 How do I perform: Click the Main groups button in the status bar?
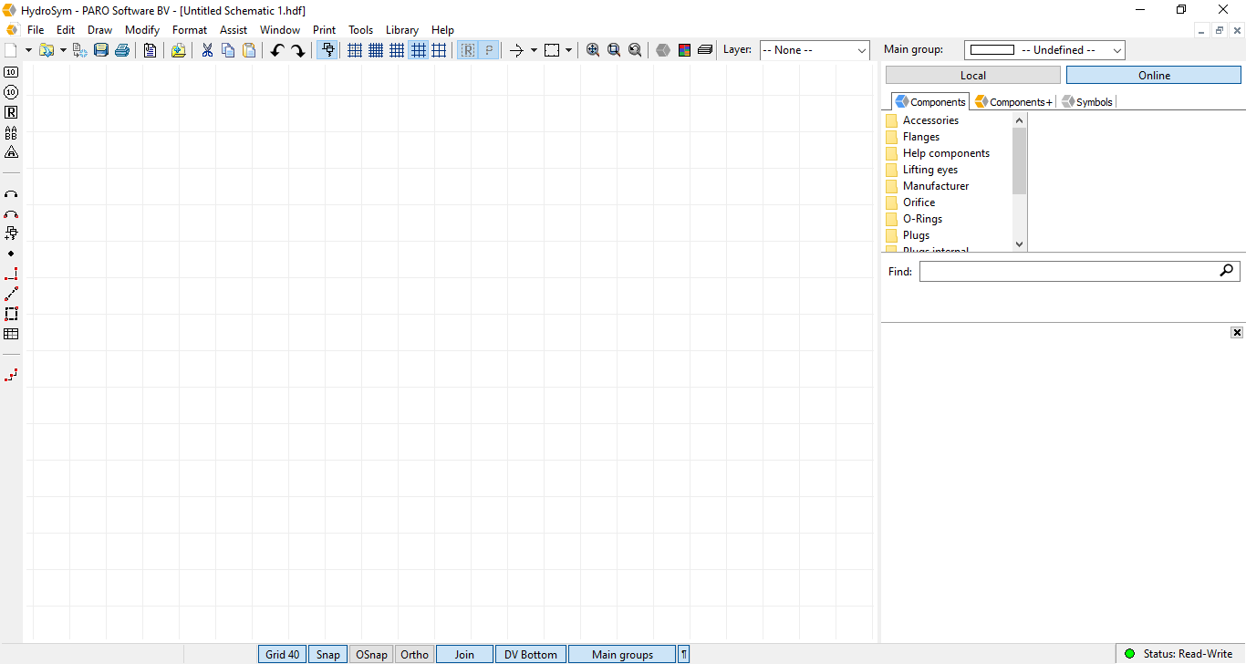tap(622, 654)
